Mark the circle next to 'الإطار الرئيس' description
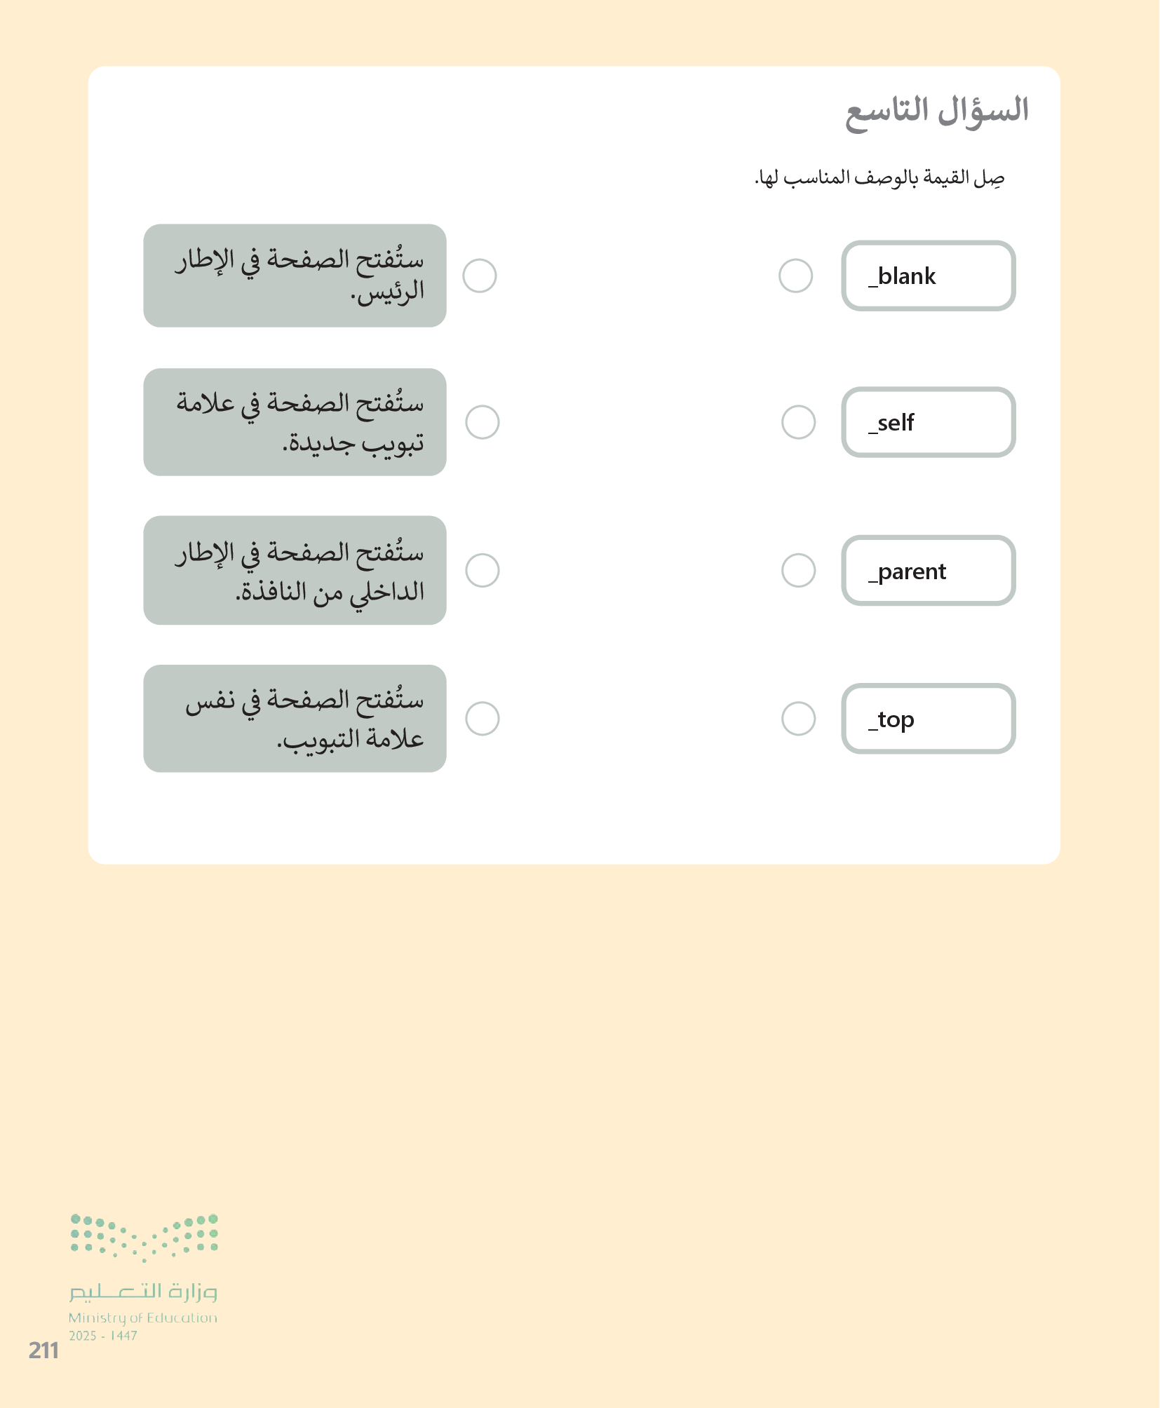1160x1408 pixels. (x=480, y=276)
